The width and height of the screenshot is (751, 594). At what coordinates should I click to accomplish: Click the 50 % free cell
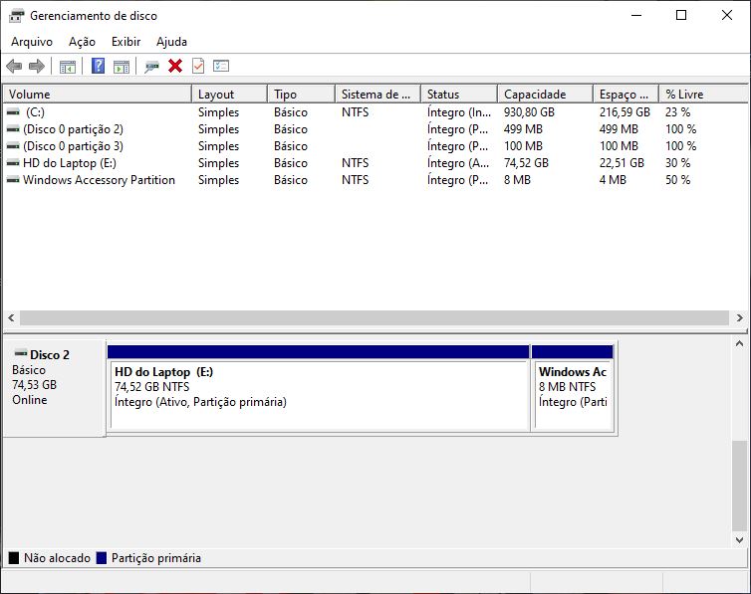pos(677,180)
